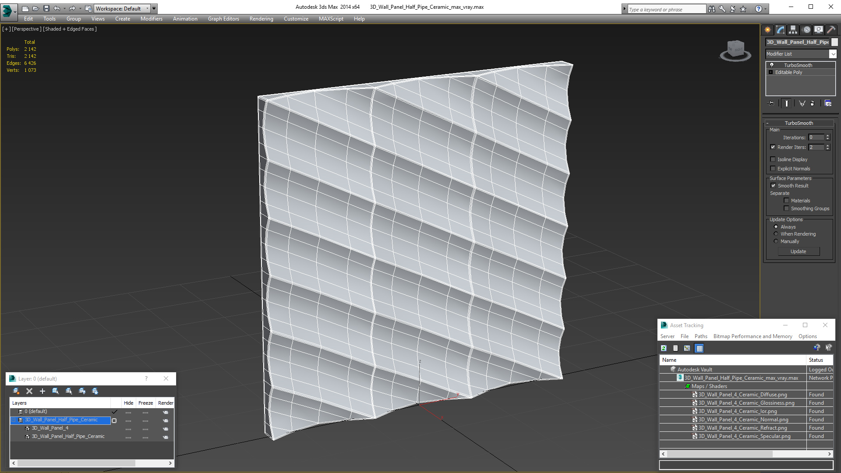
Task: Open the Help icon dropdown arrow
Action: click(x=766, y=9)
